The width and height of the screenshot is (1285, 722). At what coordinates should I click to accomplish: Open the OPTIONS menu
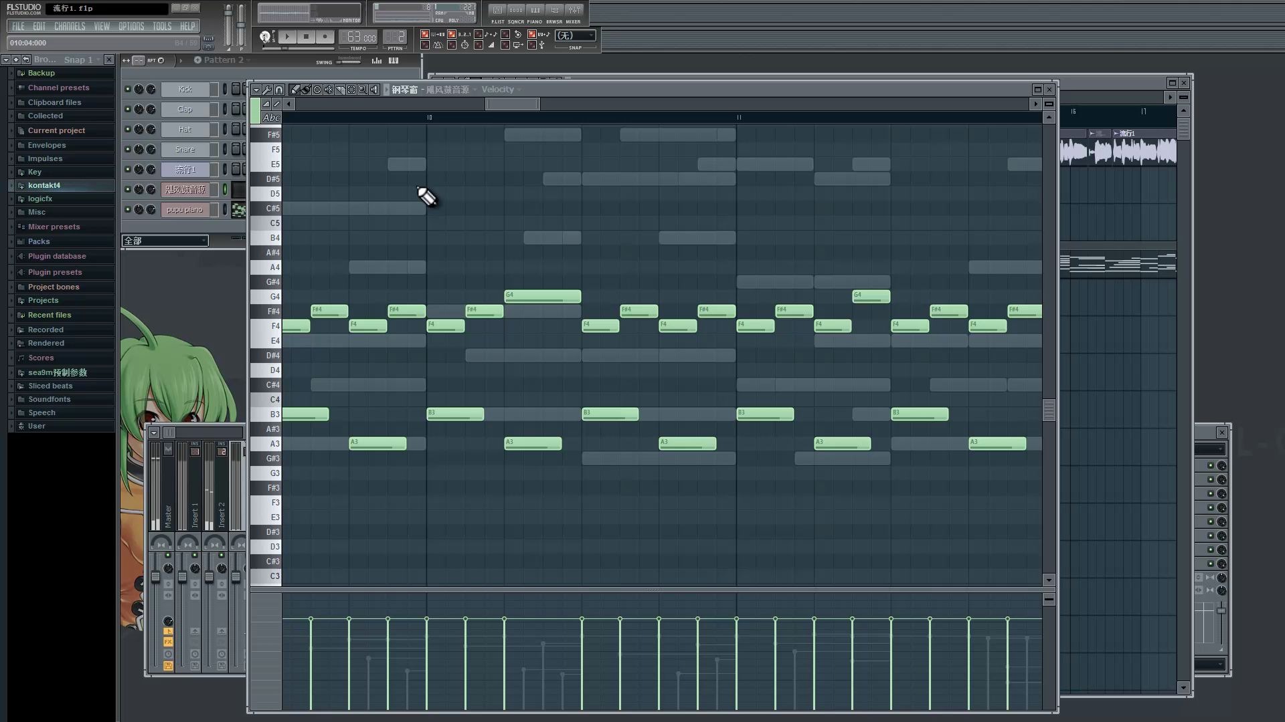tap(131, 26)
